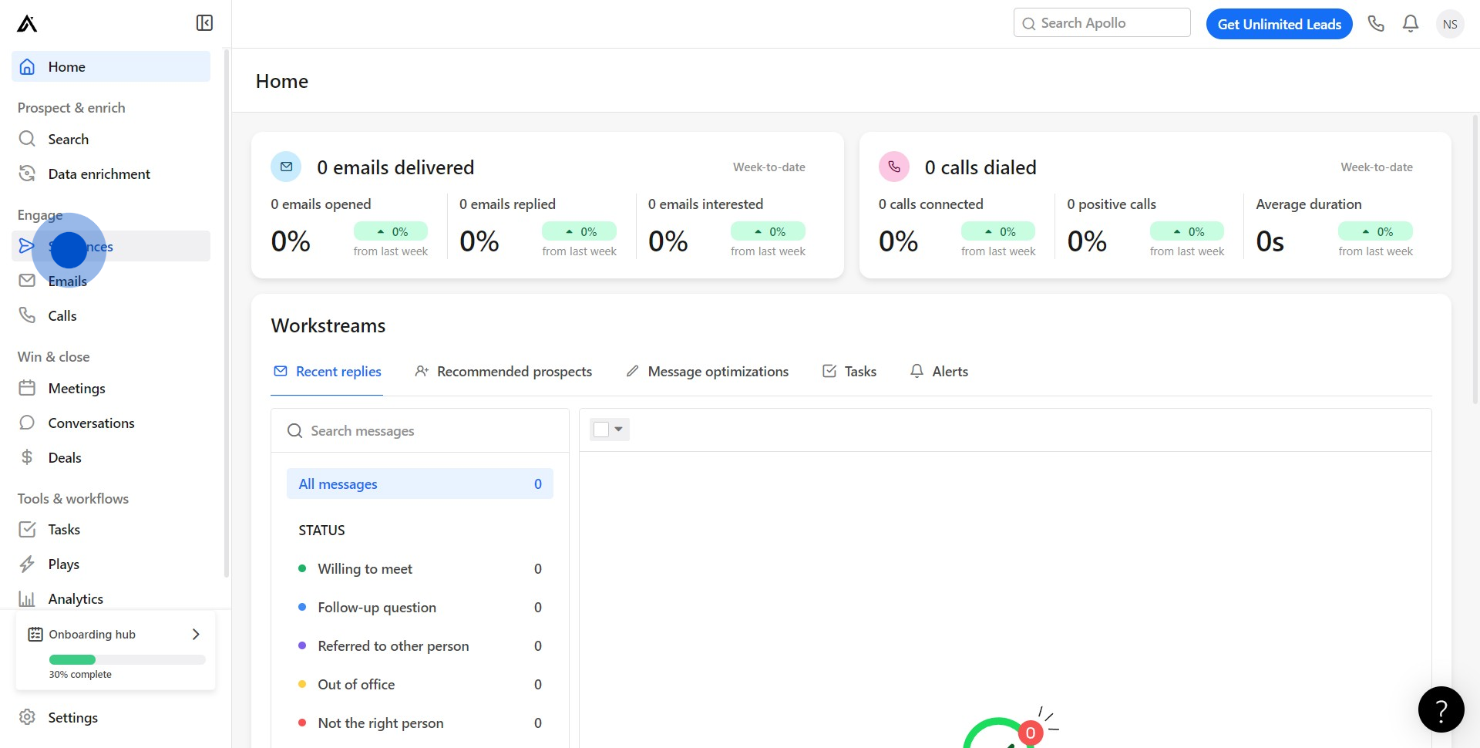Click the Get Unlimited Leads button
Screen dimensions: 1480x748
(x=1279, y=24)
